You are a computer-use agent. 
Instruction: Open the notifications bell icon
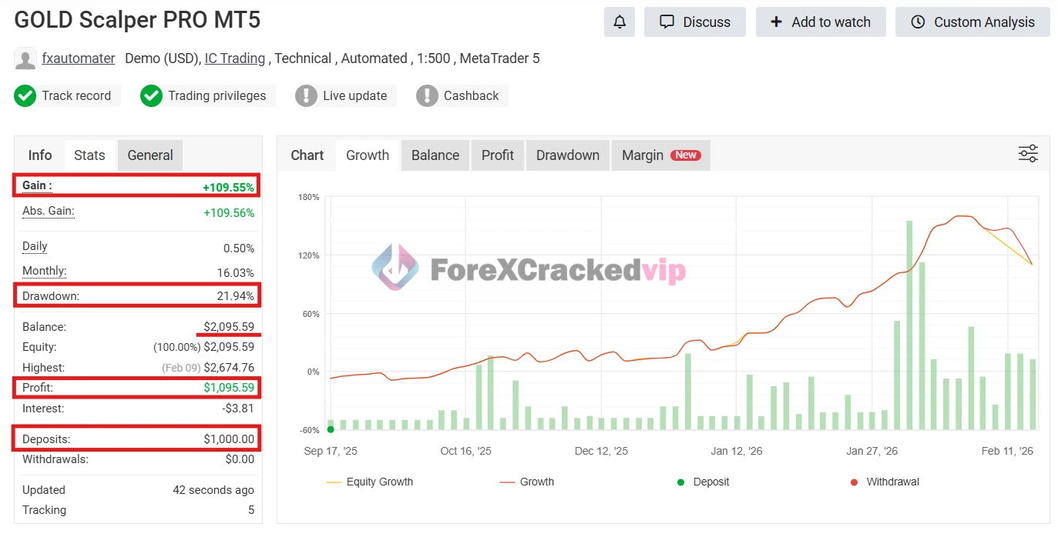pyautogui.click(x=619, y=22)
